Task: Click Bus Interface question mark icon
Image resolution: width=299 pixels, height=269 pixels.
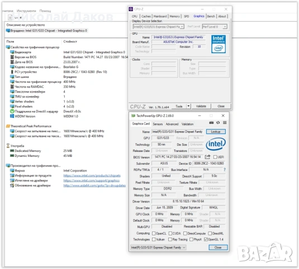Action: [225, 170]
